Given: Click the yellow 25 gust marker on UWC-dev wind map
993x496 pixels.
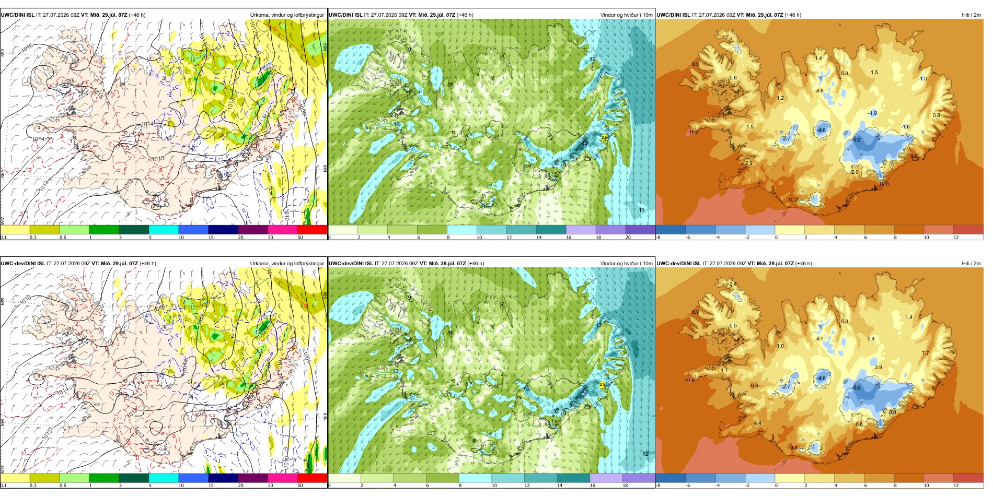Looking at the screenshot, I should pyautogui.click(x=602, y=384).
